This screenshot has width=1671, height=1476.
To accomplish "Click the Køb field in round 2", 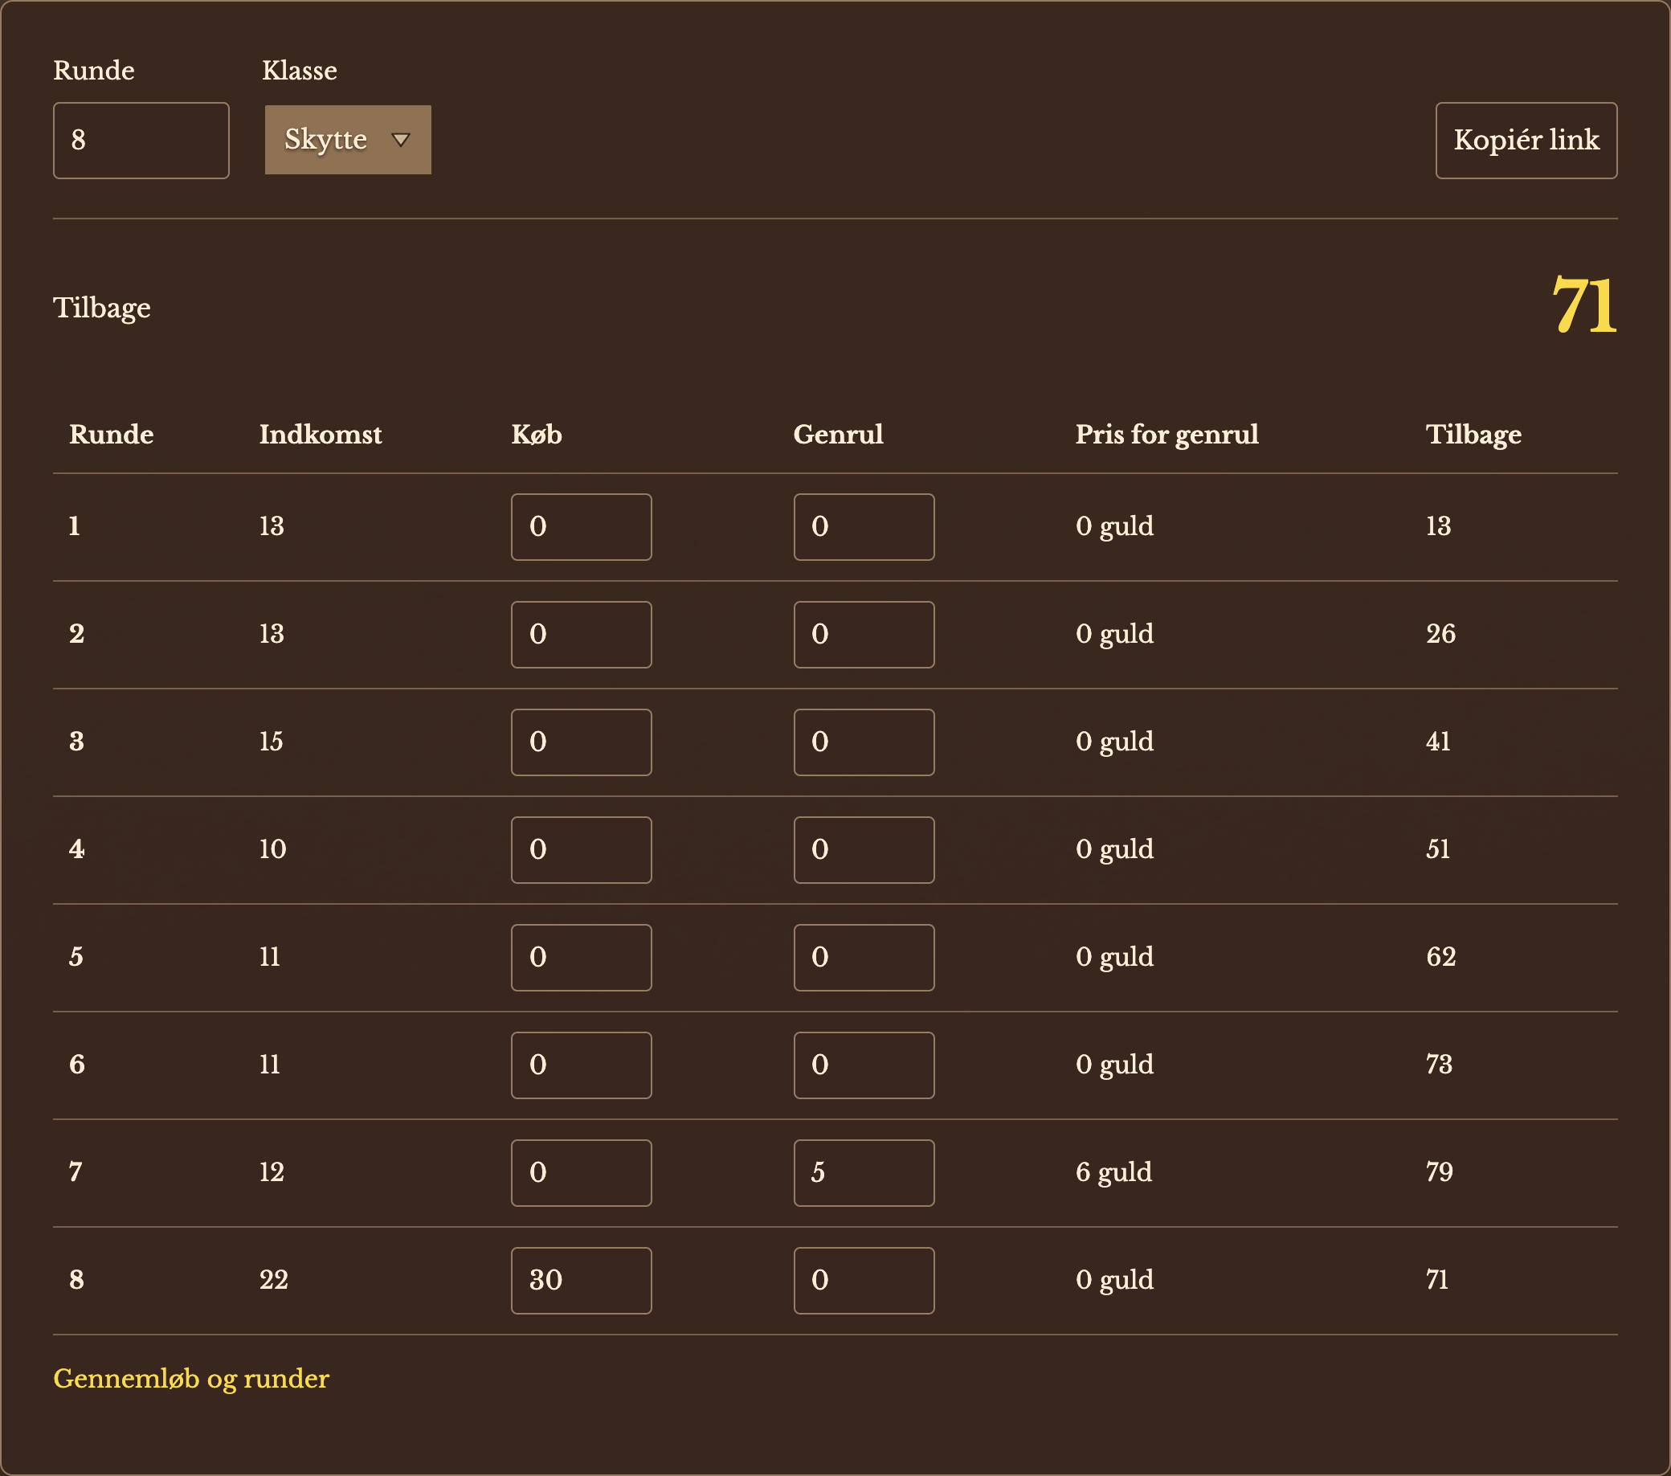I will (x=582, y=635).
